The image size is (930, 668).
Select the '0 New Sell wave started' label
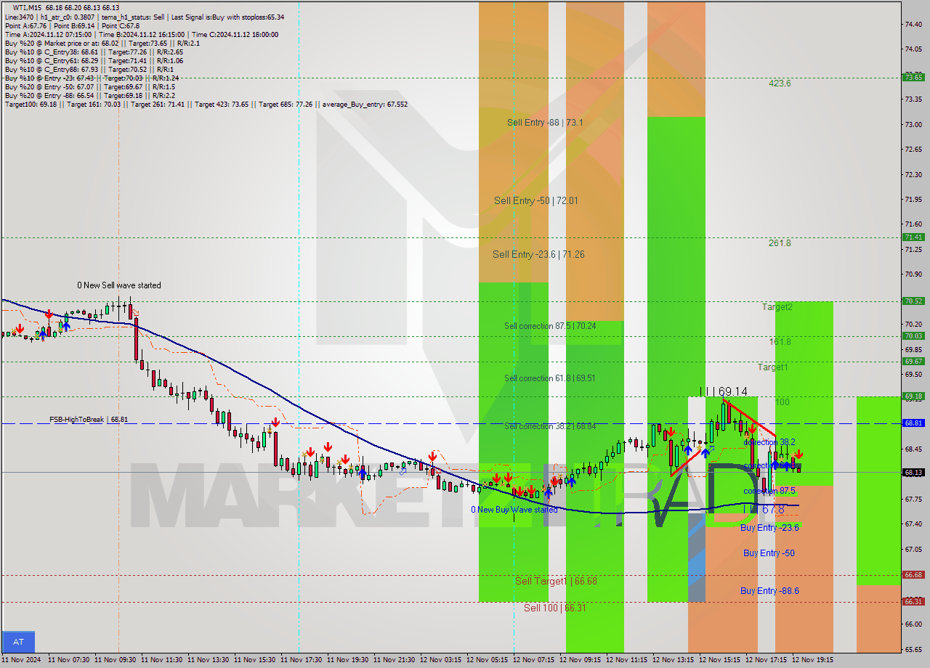pyautogui.click(x=119, y=285)
